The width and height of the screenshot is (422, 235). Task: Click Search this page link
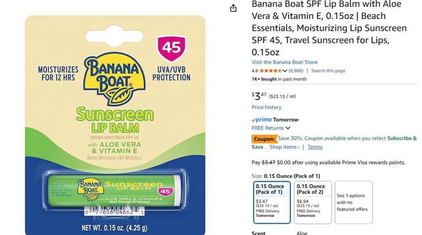[x=328, y=71]
